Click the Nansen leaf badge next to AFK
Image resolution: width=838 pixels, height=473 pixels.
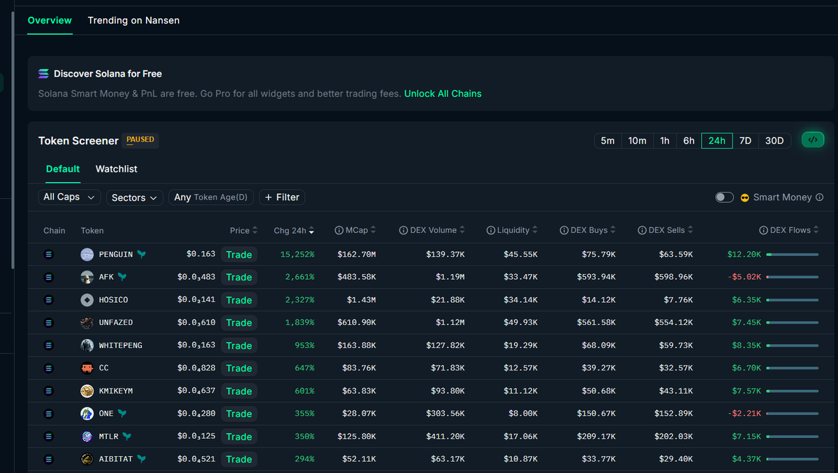122,277
